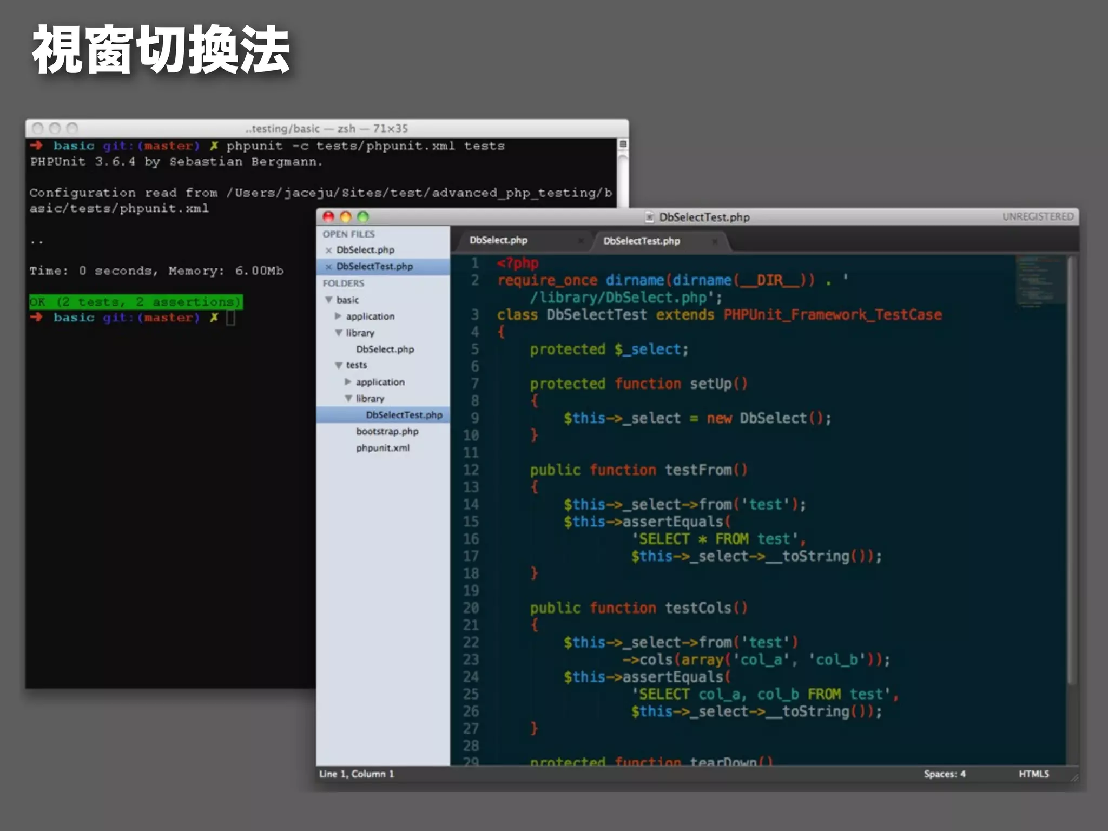Open bootstrap.php from the sidebar

tap(387, 432)
